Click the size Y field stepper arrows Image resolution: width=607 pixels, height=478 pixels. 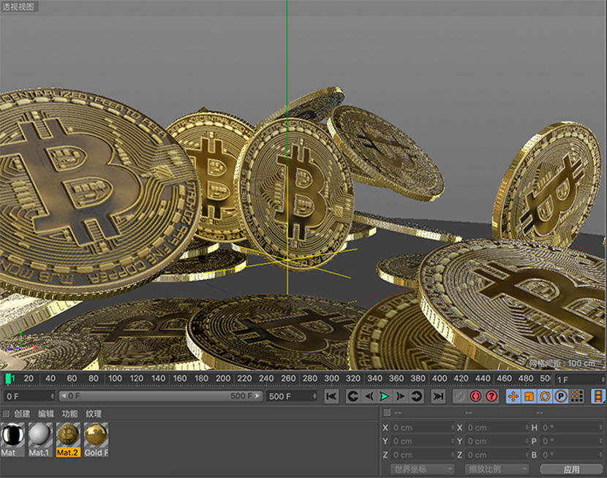coord(527,441)
